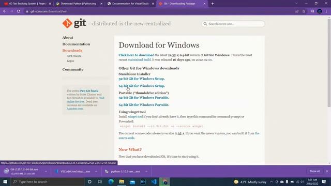This screenshot has height=186, width=331.
Task: Open File Explorer from taskbar
Action: click(x=122, y=181)
